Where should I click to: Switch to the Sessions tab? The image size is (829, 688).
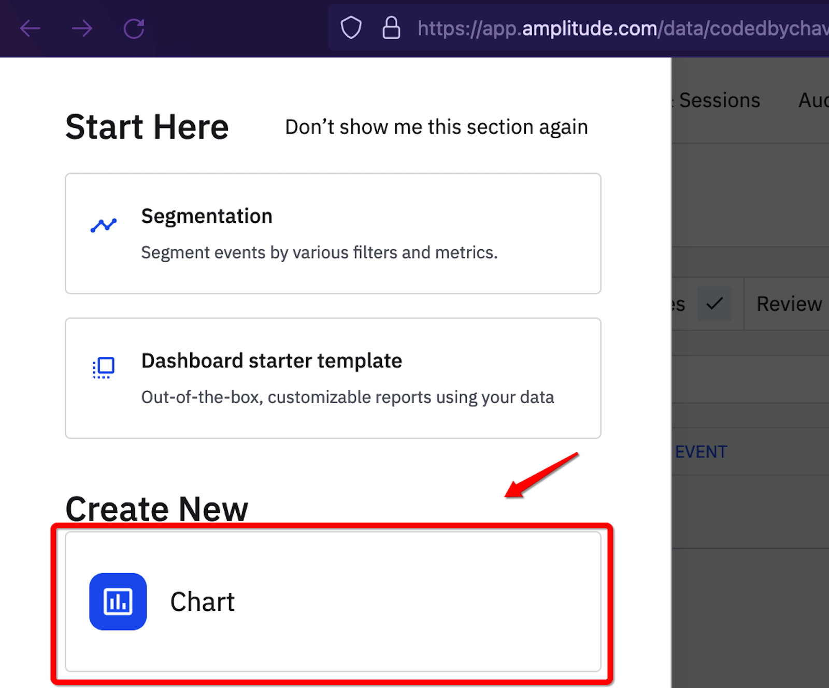pos(720,100)
